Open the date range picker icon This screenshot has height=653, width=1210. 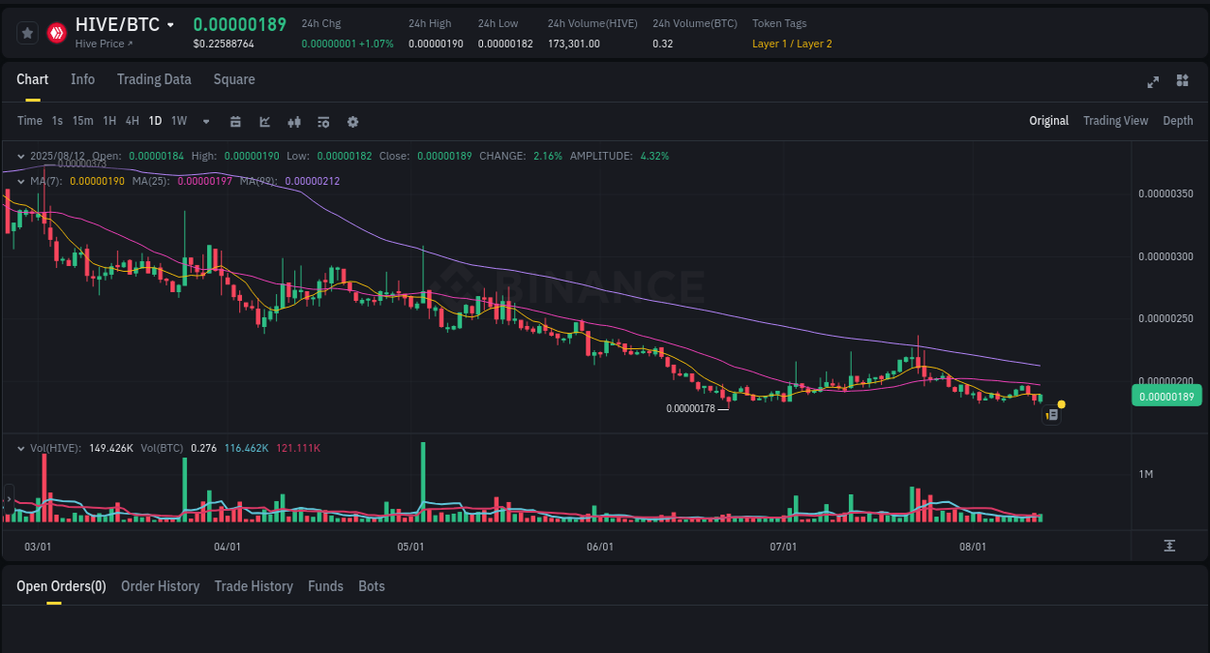point(235,121)
